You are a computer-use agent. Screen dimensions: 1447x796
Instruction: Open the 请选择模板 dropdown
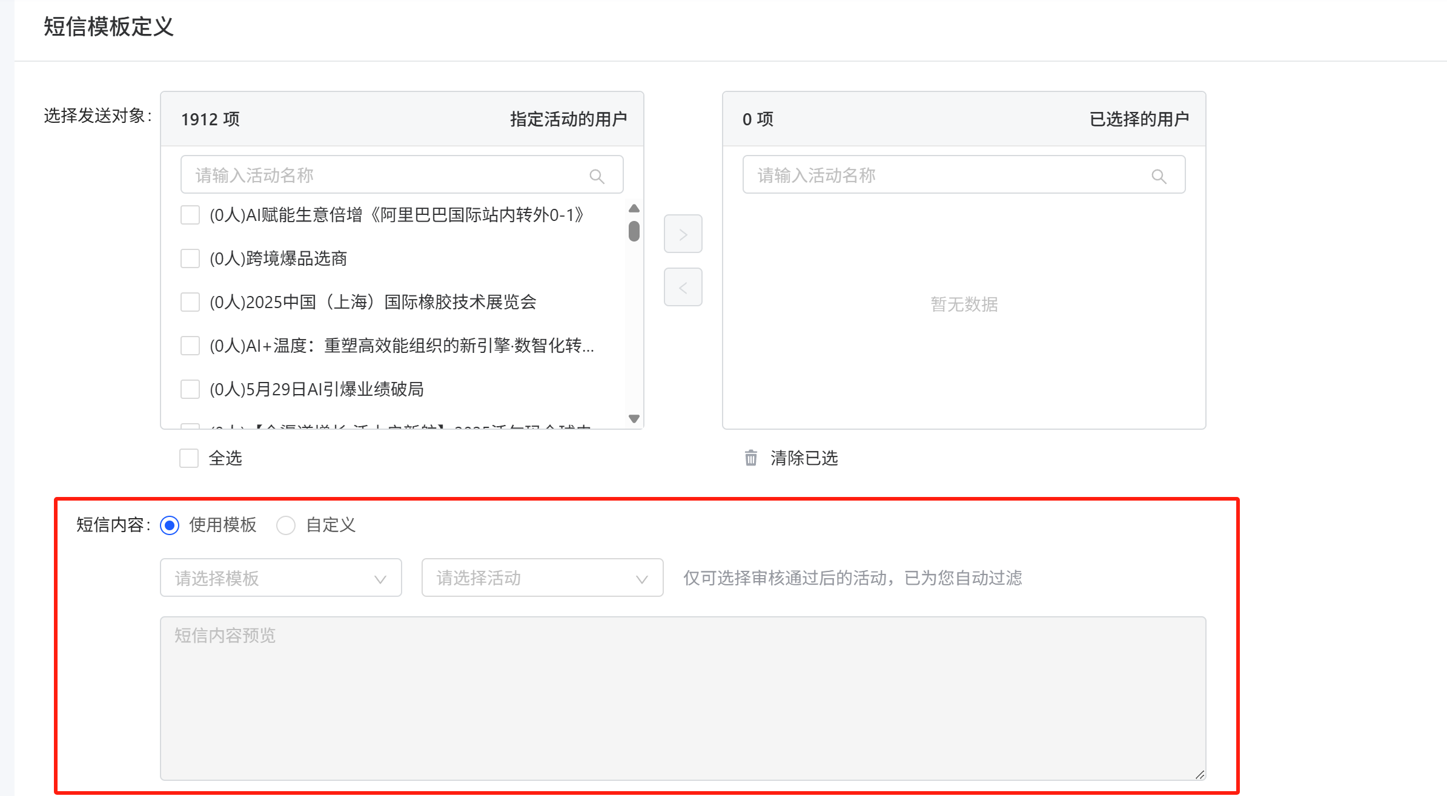coord(280,578)
